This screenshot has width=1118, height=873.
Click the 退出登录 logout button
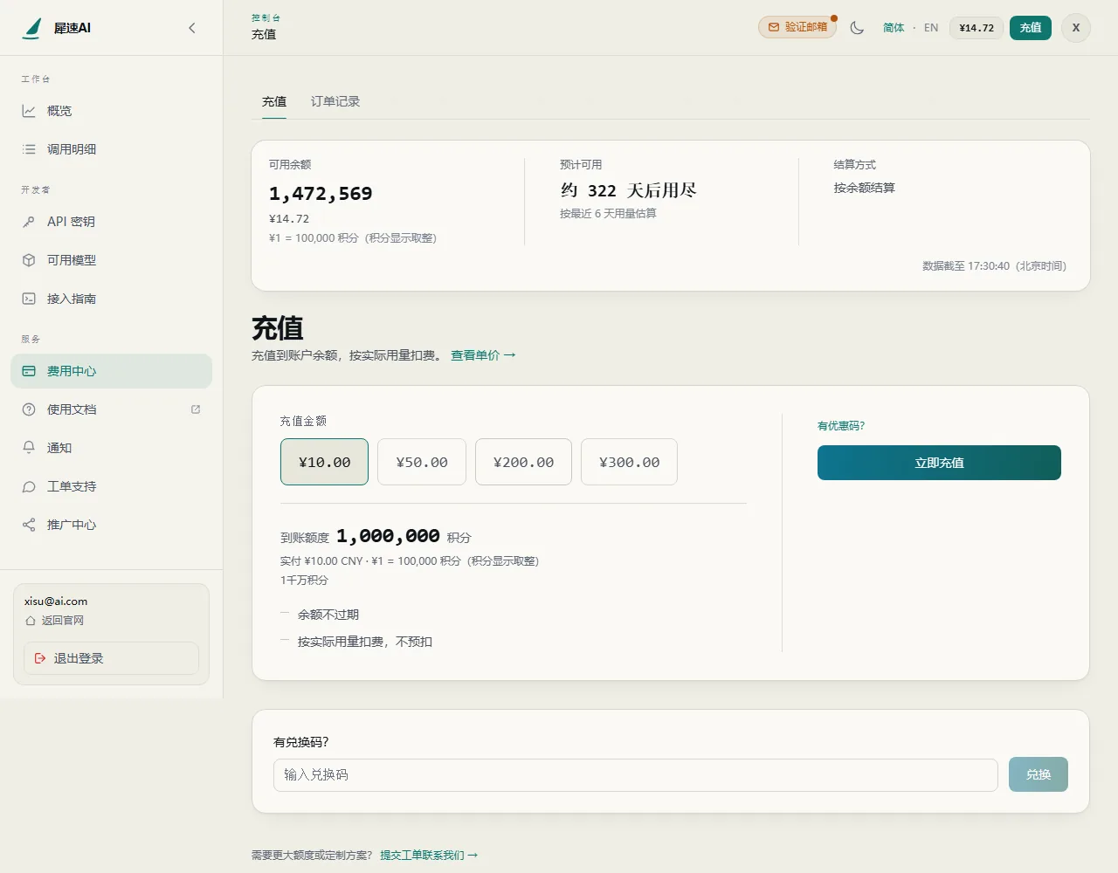pyautogui.click(x=111, y=658)
